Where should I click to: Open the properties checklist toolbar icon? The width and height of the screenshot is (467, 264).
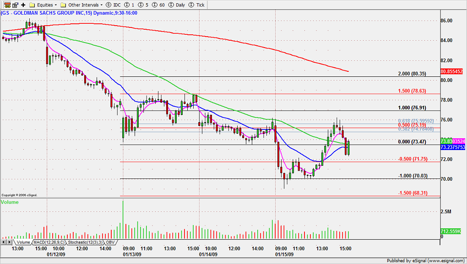[15, 5]
